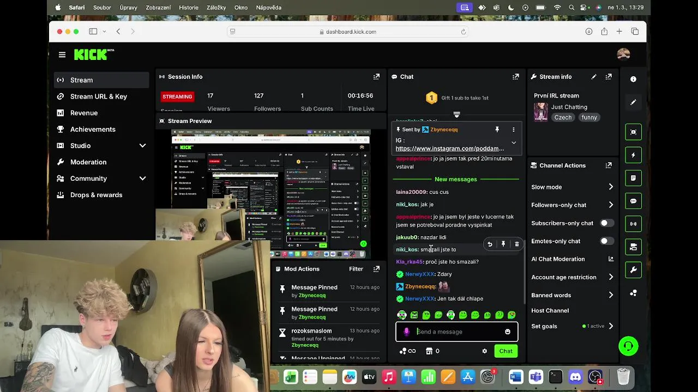The height and width of the screenshot is (392, 698).
Task: Toggle the wrench widget icon in sidebar
Action: [x=633, y=269]
